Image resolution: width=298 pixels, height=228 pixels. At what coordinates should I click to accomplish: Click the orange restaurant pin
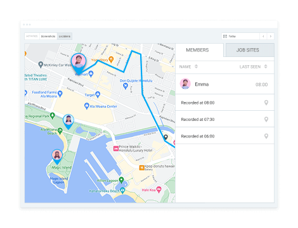pos(111,60)
